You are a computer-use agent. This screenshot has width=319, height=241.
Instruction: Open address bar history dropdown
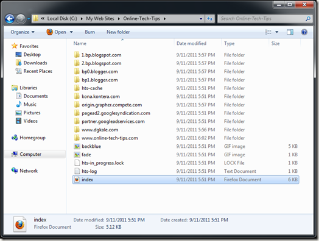coord(201,19)
